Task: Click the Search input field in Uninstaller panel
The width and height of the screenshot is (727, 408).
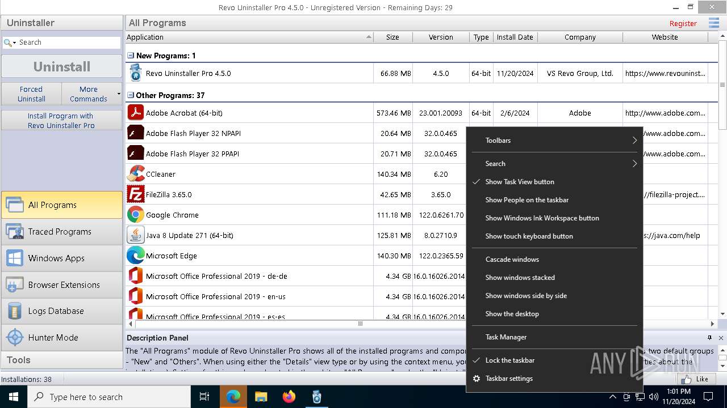Action: (68, 42)
